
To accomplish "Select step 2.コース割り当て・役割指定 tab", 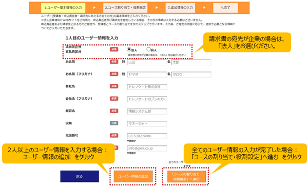I will (125, 8).
